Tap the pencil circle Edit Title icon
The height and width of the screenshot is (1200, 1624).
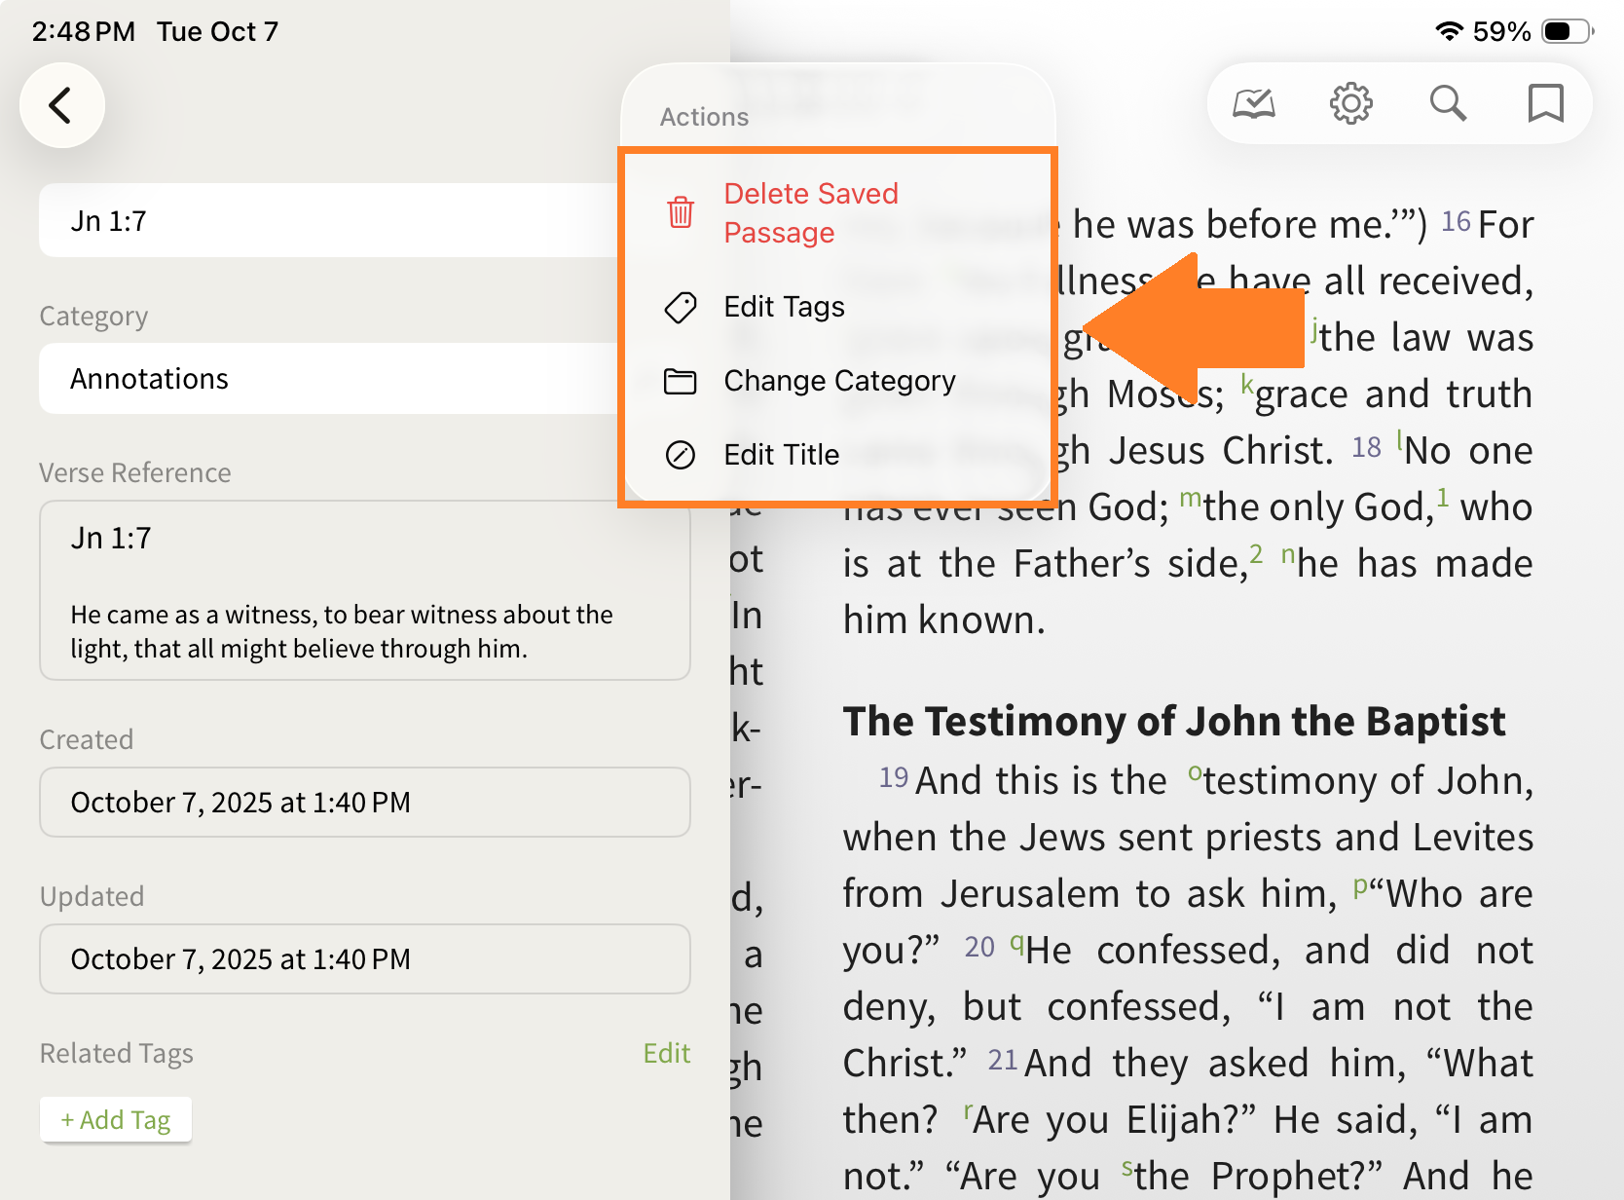681,455
